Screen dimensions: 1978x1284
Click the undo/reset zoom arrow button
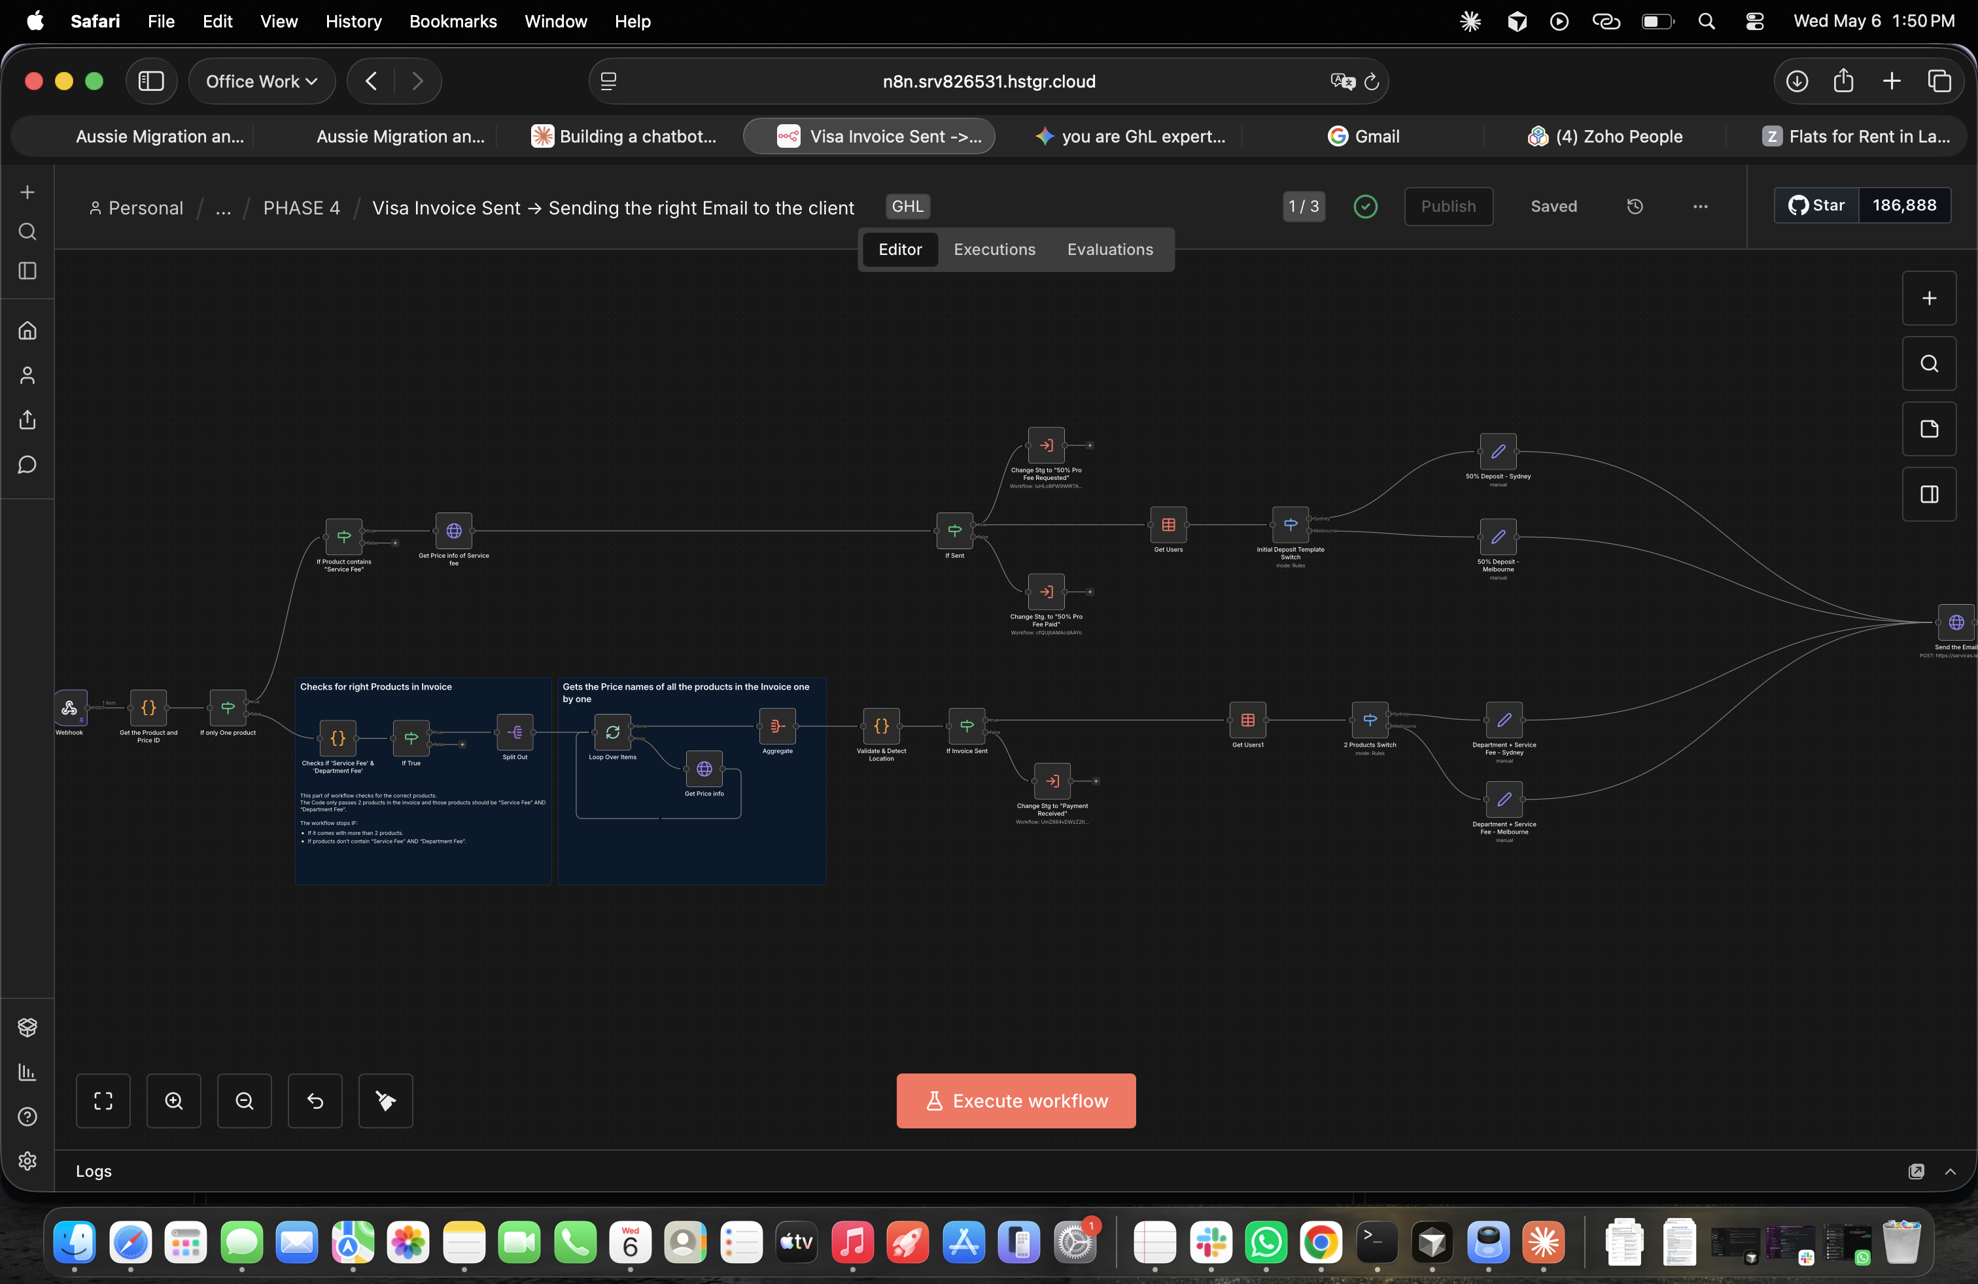click(315, 1100)
